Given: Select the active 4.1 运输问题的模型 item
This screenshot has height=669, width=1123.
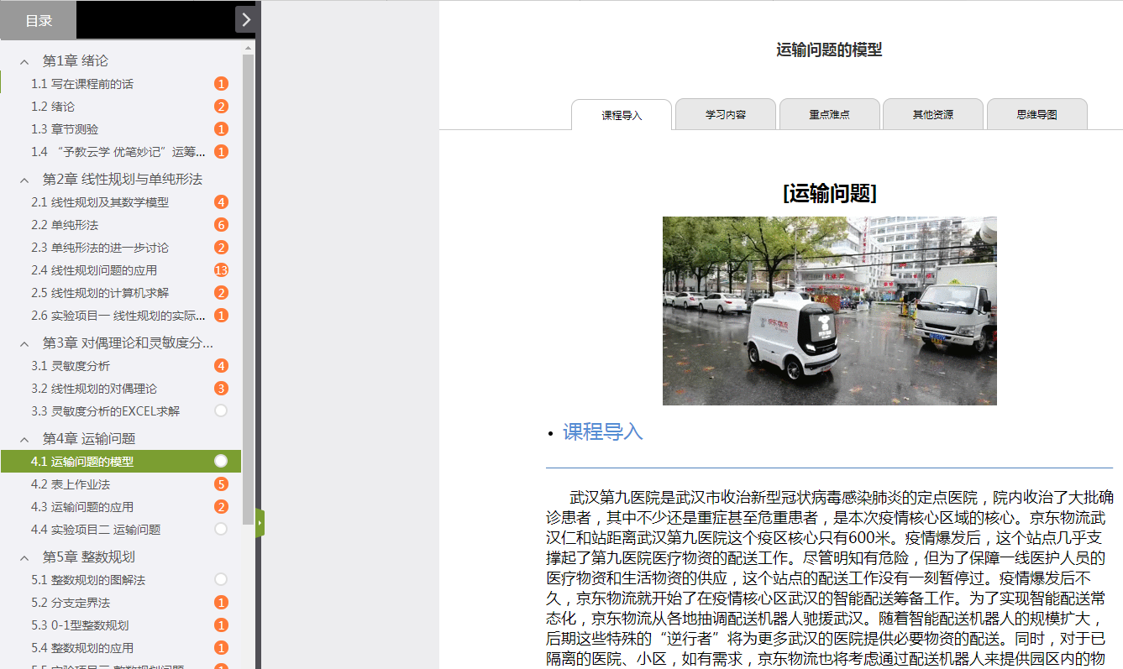Looking at the screenshot, I should [121, 462].
